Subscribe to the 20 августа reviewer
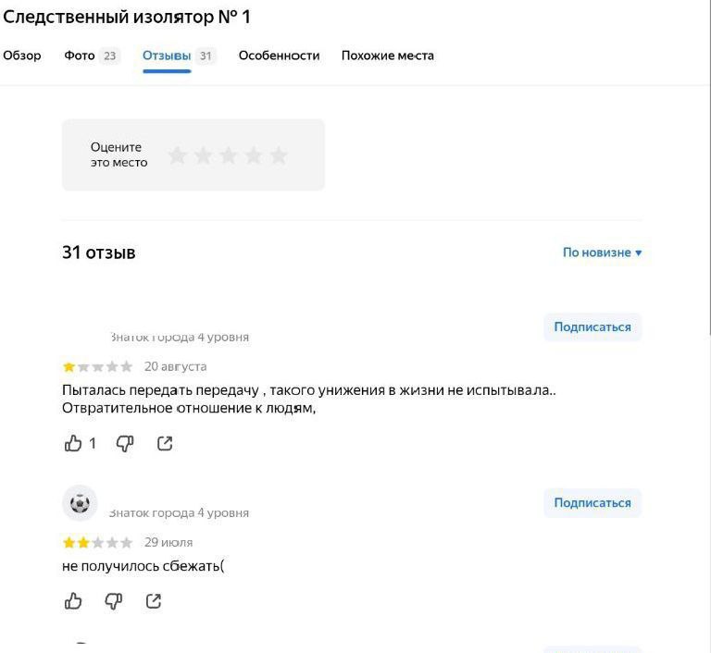 pos(592,326)
